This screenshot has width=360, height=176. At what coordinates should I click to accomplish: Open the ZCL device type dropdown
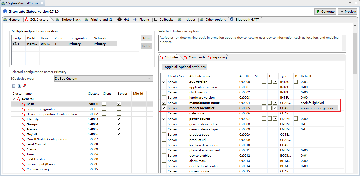pos(103,79)
